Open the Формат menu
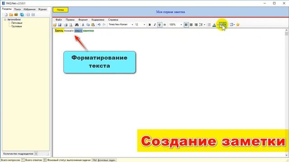This screenshot has height=162, width=289. (x=83, y=20)
